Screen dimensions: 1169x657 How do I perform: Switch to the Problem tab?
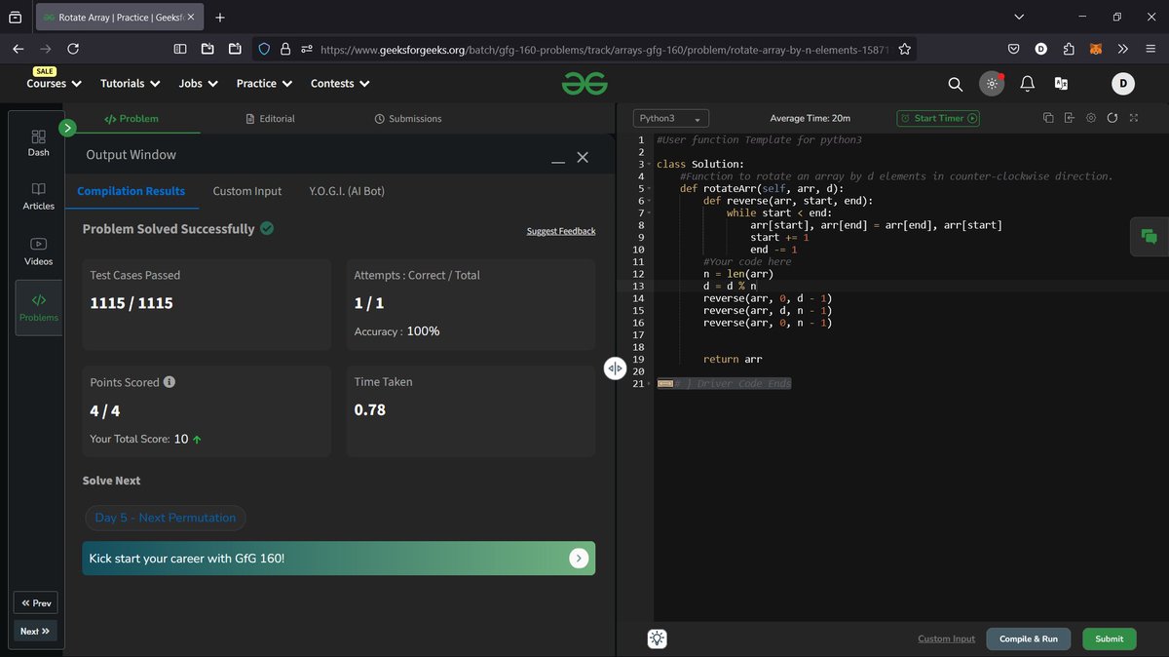(x=132, y=119)
